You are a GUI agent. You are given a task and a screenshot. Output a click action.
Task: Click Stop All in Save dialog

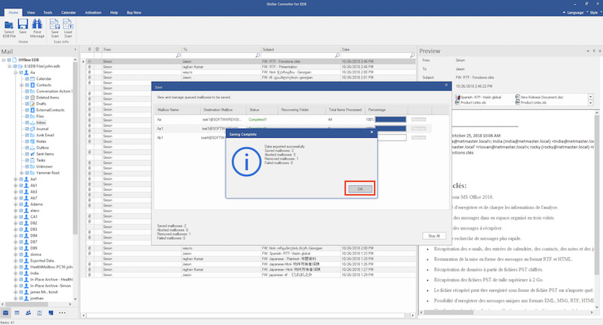coord(434,236)
